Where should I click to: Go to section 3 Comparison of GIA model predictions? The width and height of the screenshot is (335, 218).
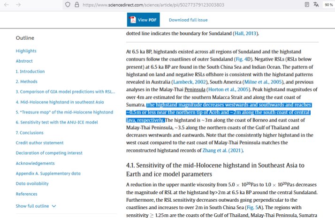point(65,92)
